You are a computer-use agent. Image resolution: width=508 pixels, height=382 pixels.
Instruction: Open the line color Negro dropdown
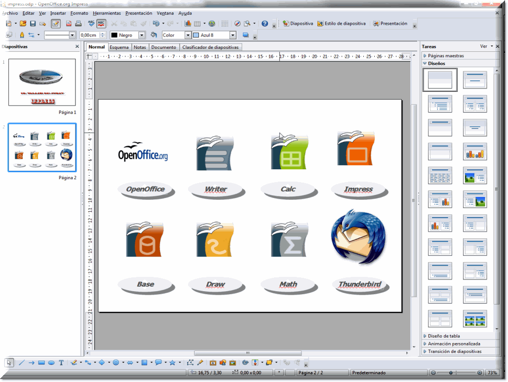(142, 35)
